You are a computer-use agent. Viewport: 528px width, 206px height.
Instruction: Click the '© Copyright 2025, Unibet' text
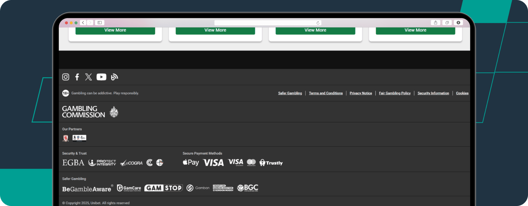click(96, 203)
